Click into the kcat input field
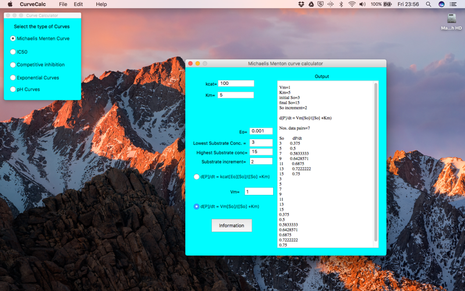This screenshot has height=291, width=465. point(236,83)
